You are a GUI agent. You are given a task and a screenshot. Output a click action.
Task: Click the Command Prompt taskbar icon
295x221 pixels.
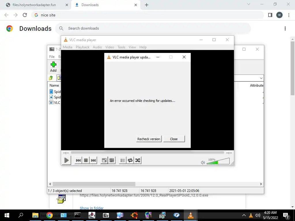click(x=77, y=215)
